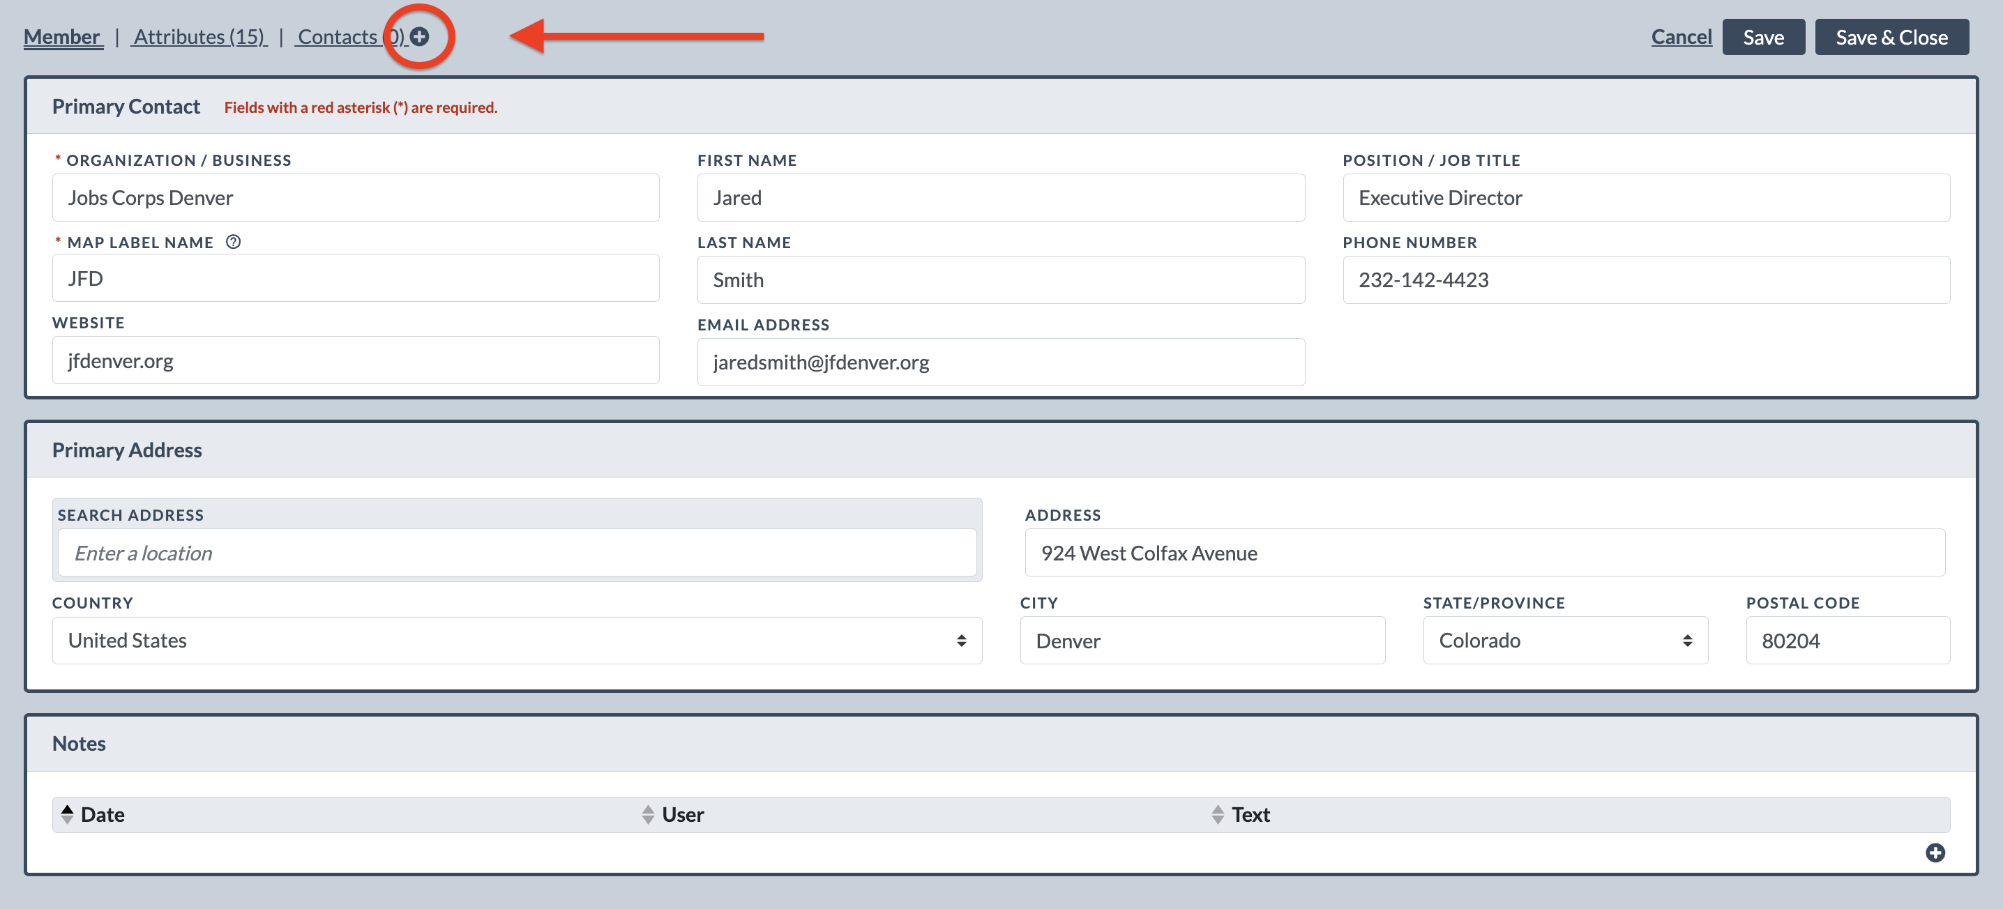Edit the City field
2003x909 pixels.
(x=1202, y=640)
